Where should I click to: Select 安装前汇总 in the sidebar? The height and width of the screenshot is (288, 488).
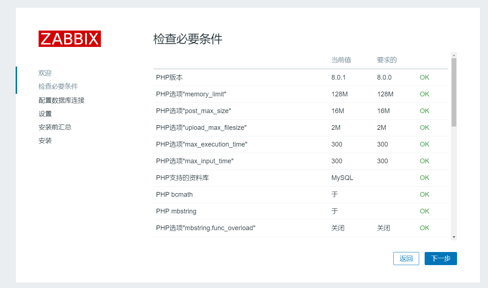tap(55, 127)
